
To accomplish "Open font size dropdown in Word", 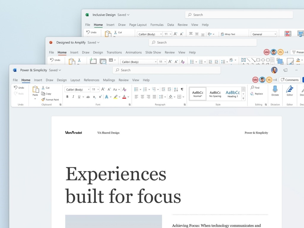I will 98,89.
